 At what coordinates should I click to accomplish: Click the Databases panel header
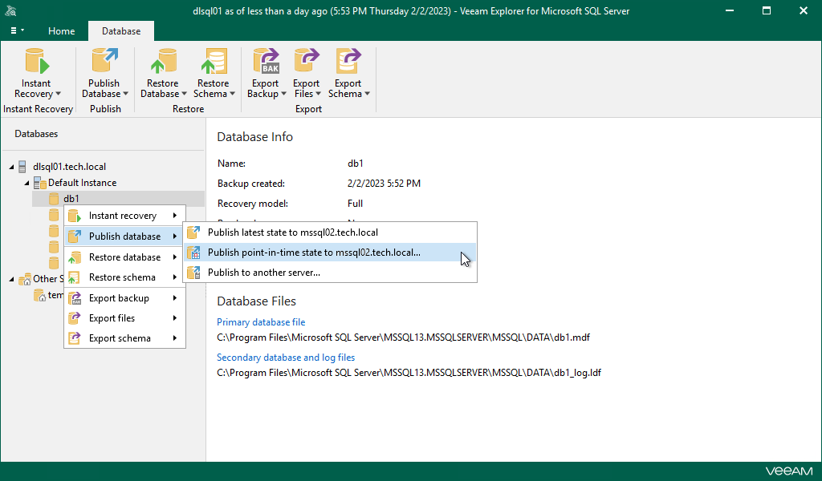pos(36,134)
